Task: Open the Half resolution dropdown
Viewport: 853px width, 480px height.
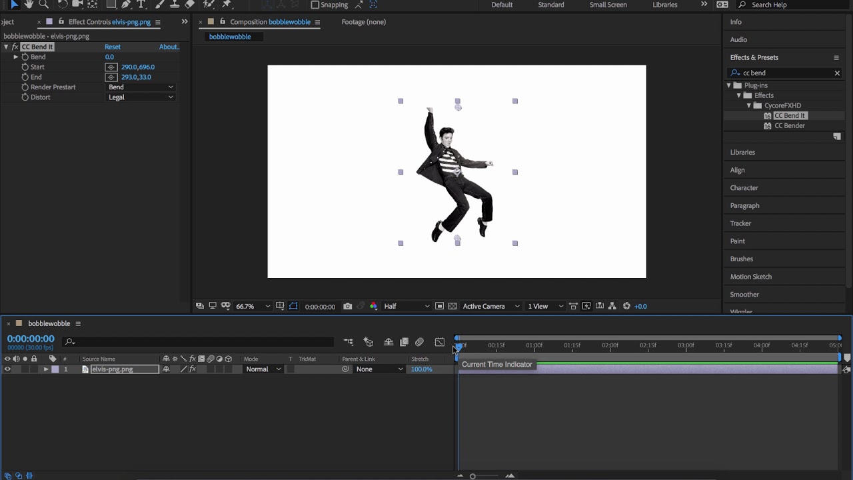Action: click(406, 307)
